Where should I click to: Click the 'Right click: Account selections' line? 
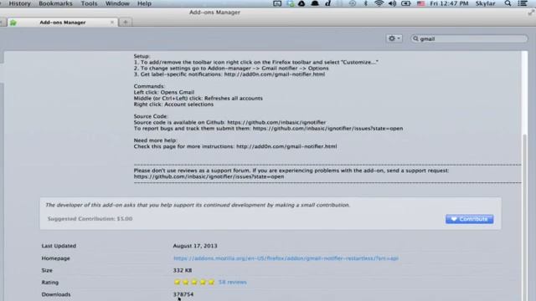[173, 104]
